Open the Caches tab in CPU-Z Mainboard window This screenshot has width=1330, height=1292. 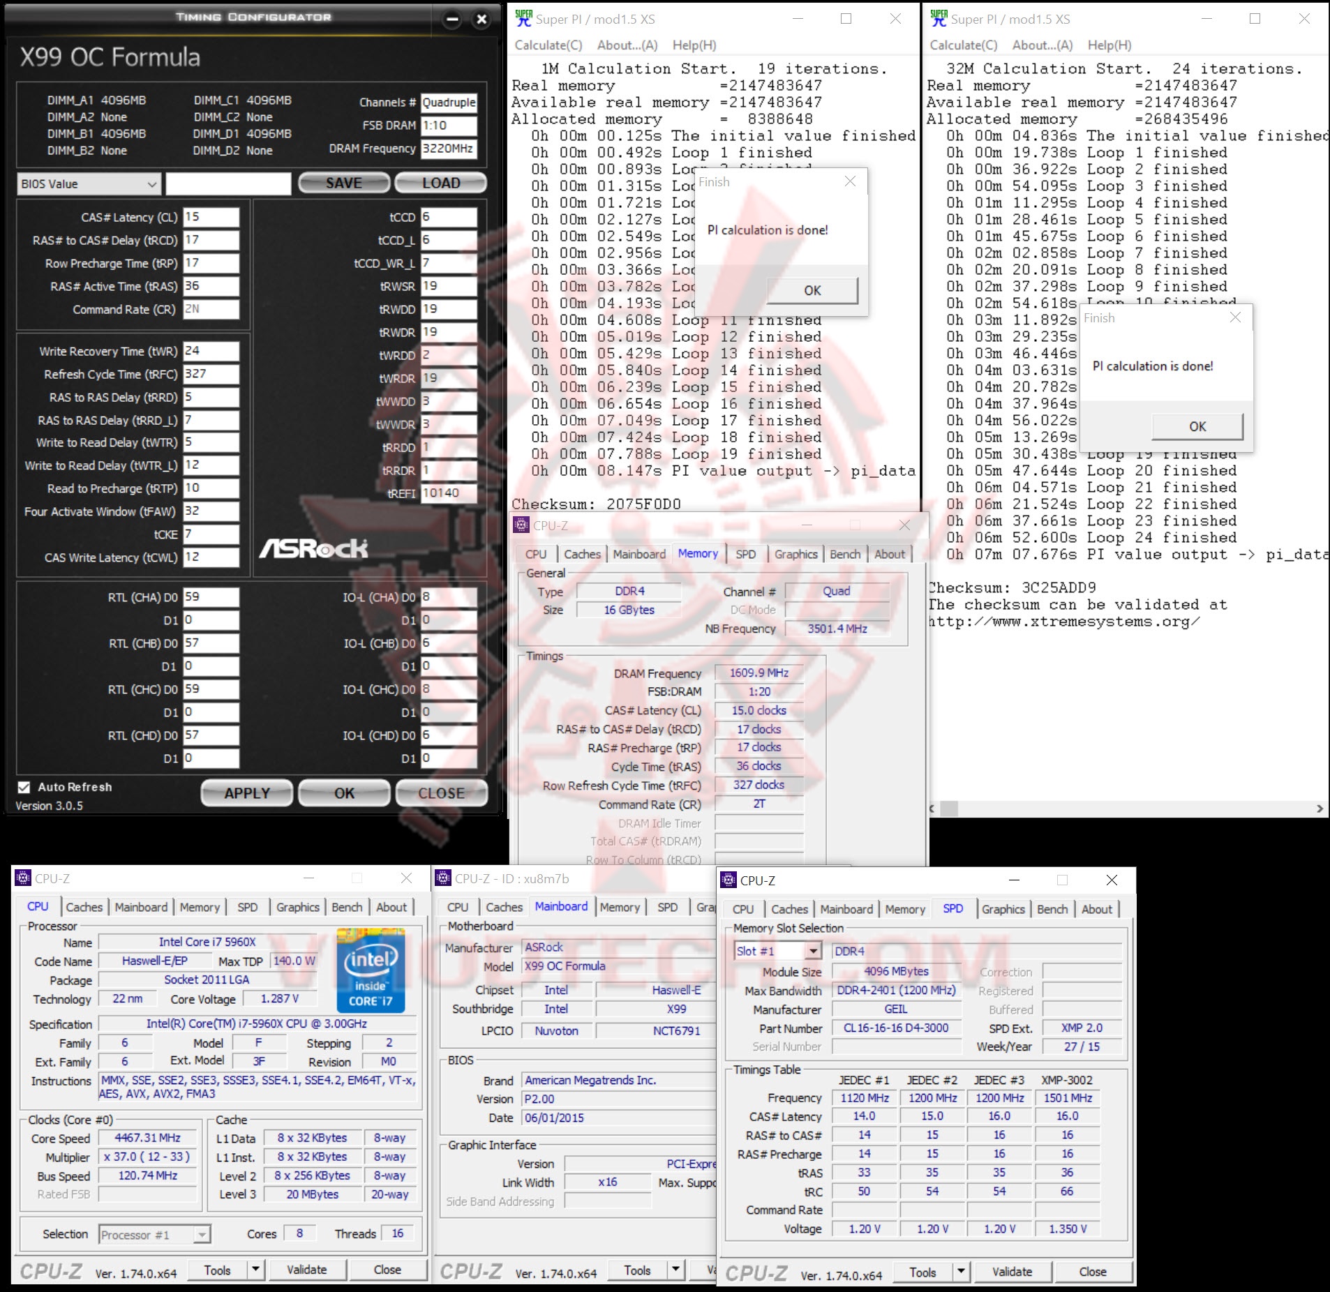pyautogui.click(x=504, y=907)
